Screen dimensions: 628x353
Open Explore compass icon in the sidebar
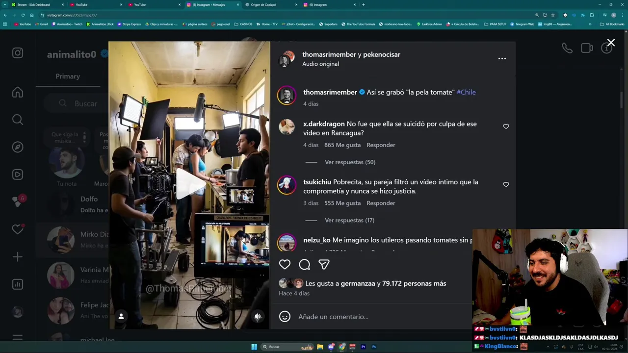click(x=18, y=147)
